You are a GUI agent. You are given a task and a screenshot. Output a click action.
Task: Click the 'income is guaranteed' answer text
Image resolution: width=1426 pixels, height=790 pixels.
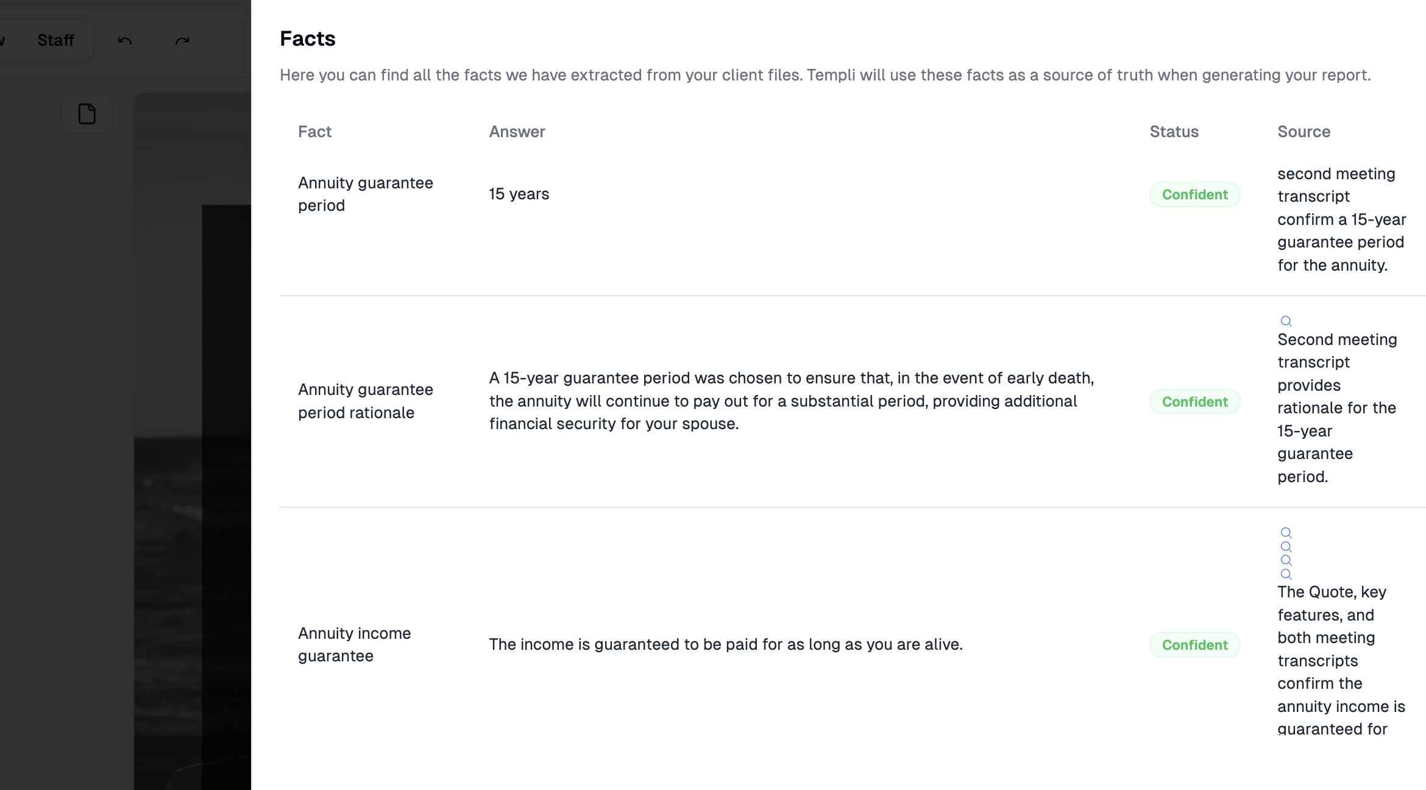coord(725,644)
